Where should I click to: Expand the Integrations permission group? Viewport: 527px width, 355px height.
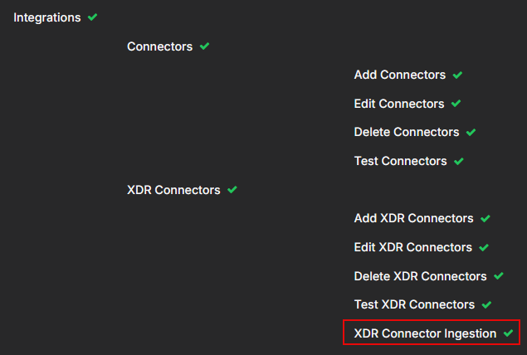pyautogui.click(x=47, y=17)
